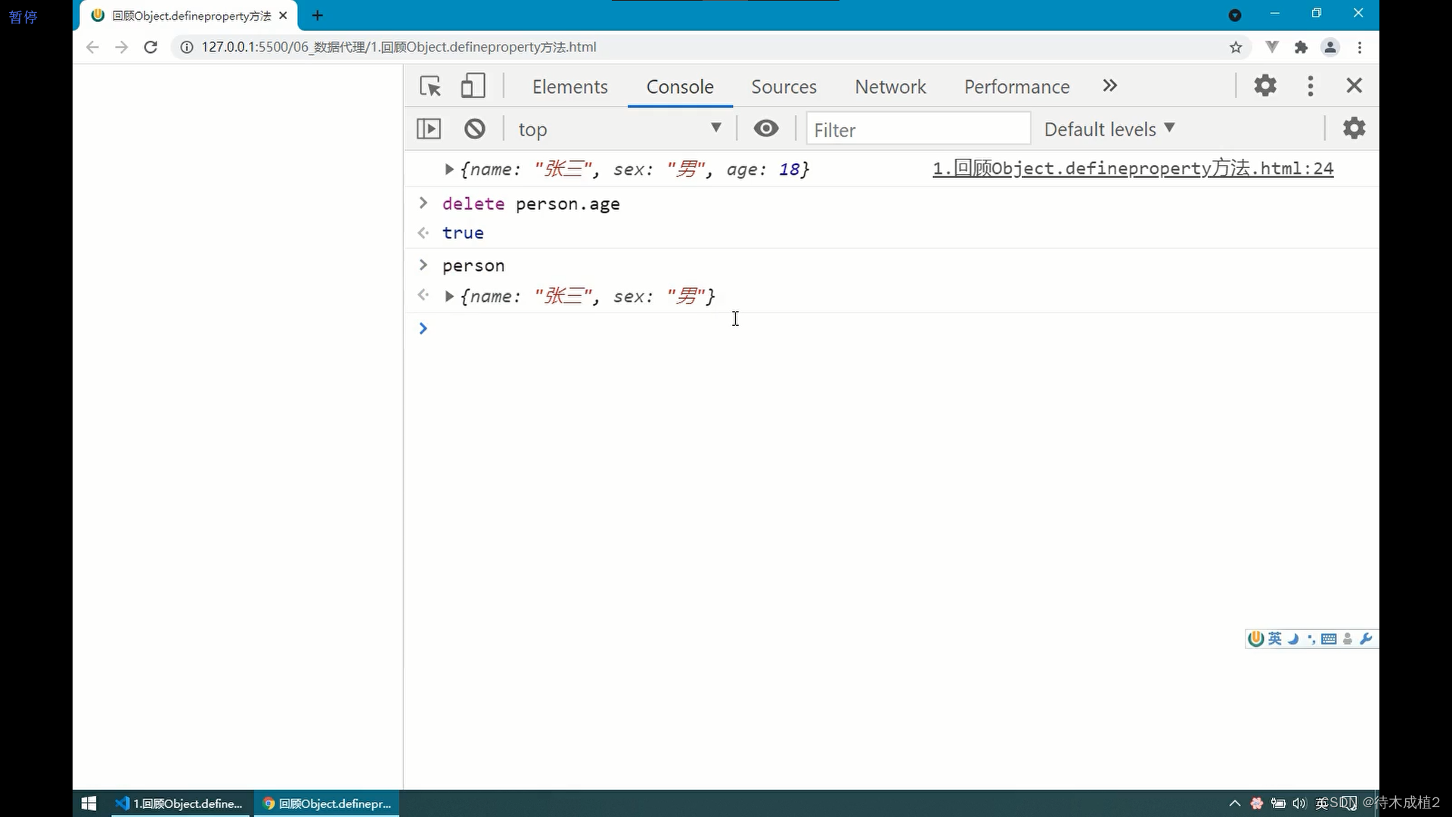Select the Sources tab
1452x817 pixels.
coord(783,85)
